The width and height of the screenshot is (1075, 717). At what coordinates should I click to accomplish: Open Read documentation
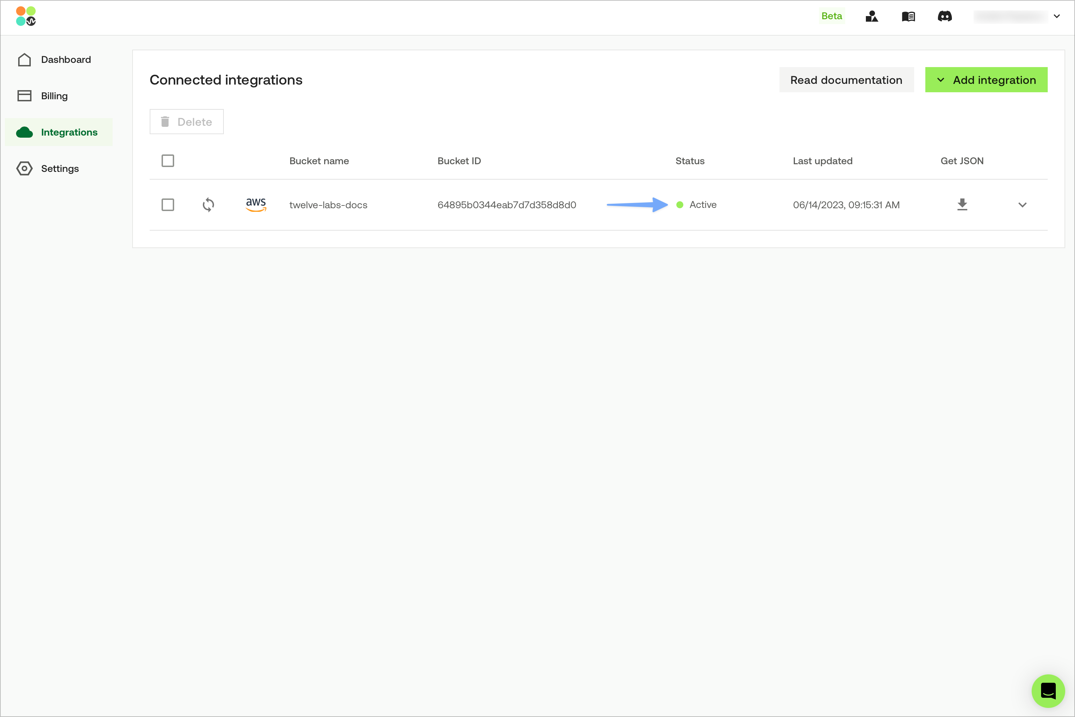point(847,80)
